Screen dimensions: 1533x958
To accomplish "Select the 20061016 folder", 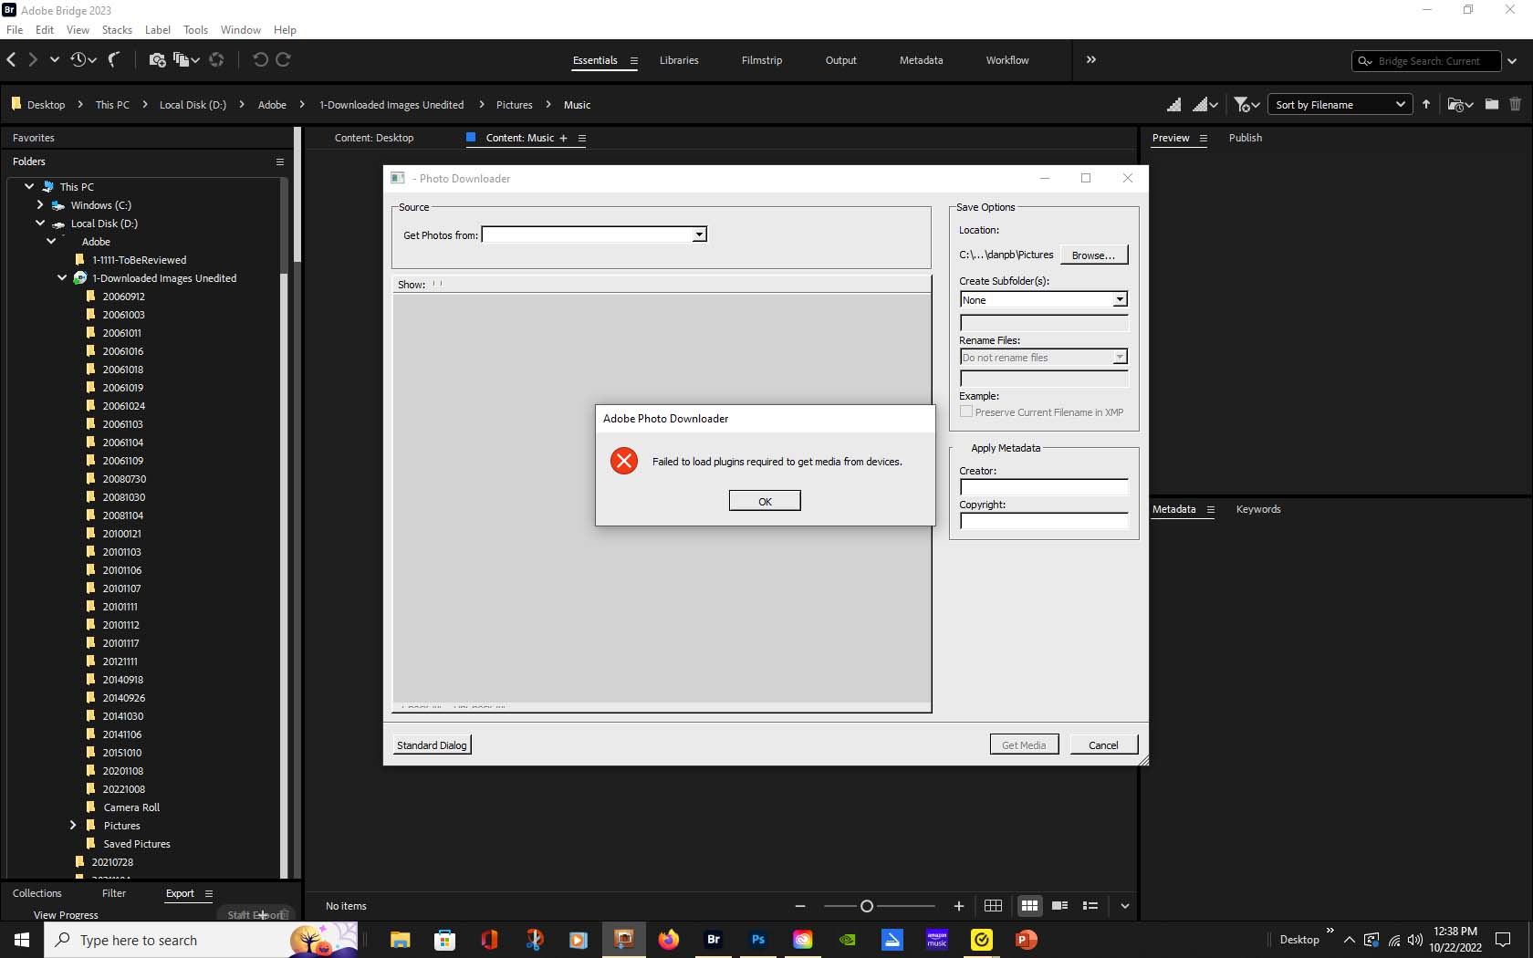I will click(x=123, y=351).
